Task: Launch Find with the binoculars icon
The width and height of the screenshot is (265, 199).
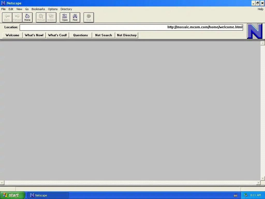Action: coord(75,17)
